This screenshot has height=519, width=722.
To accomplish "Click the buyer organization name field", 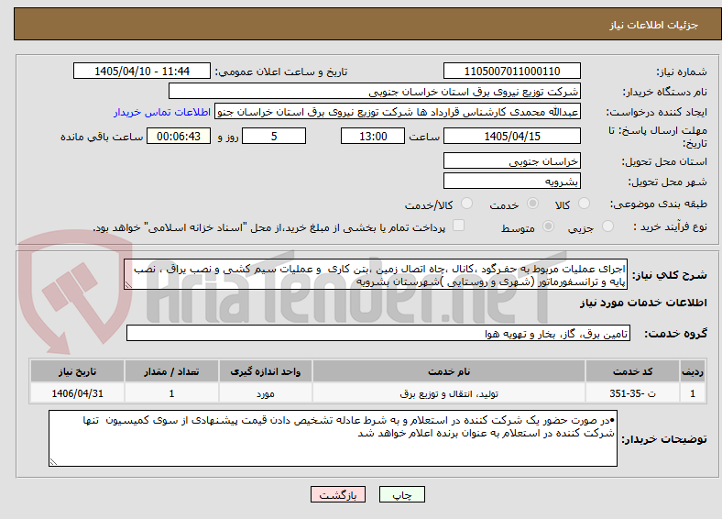I will [375, 92].
